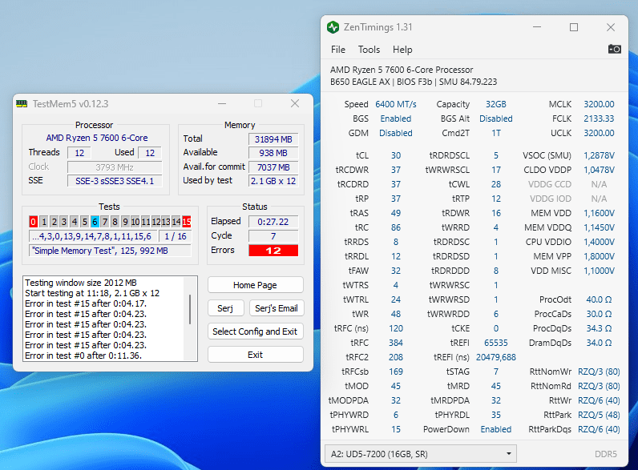This screenshot has height=470, width=638.
Task: Click the tSTAG value 7
Action: point(496,372)
